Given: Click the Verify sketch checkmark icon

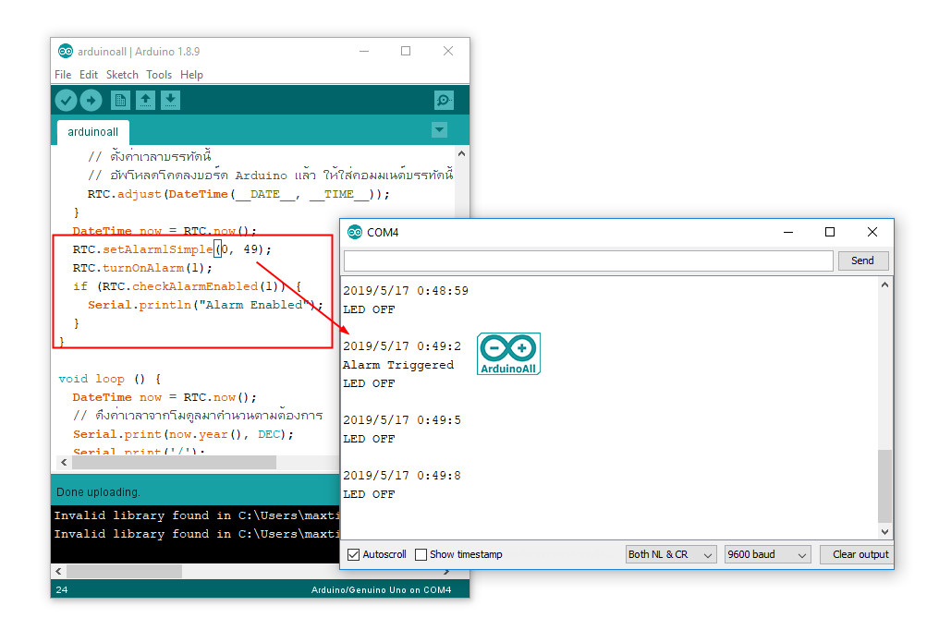Looking at the screenshot, I should pyautogui.click(x=66, y=101).
